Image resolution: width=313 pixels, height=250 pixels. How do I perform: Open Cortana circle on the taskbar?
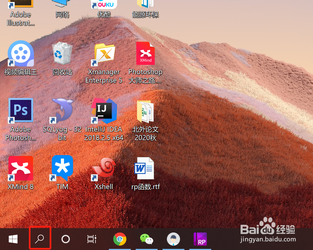tap(66, 239)
